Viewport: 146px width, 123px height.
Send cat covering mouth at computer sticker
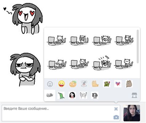point(57,40)
